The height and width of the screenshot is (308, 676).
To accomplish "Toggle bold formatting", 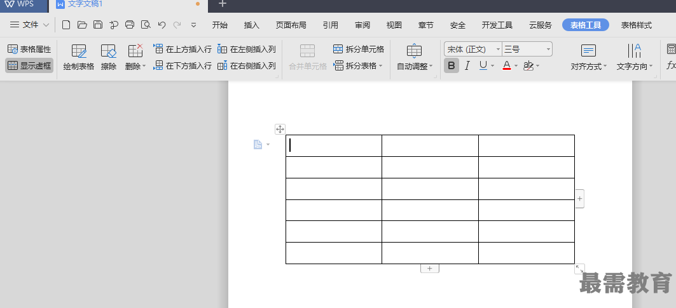I will pos(452,66).
